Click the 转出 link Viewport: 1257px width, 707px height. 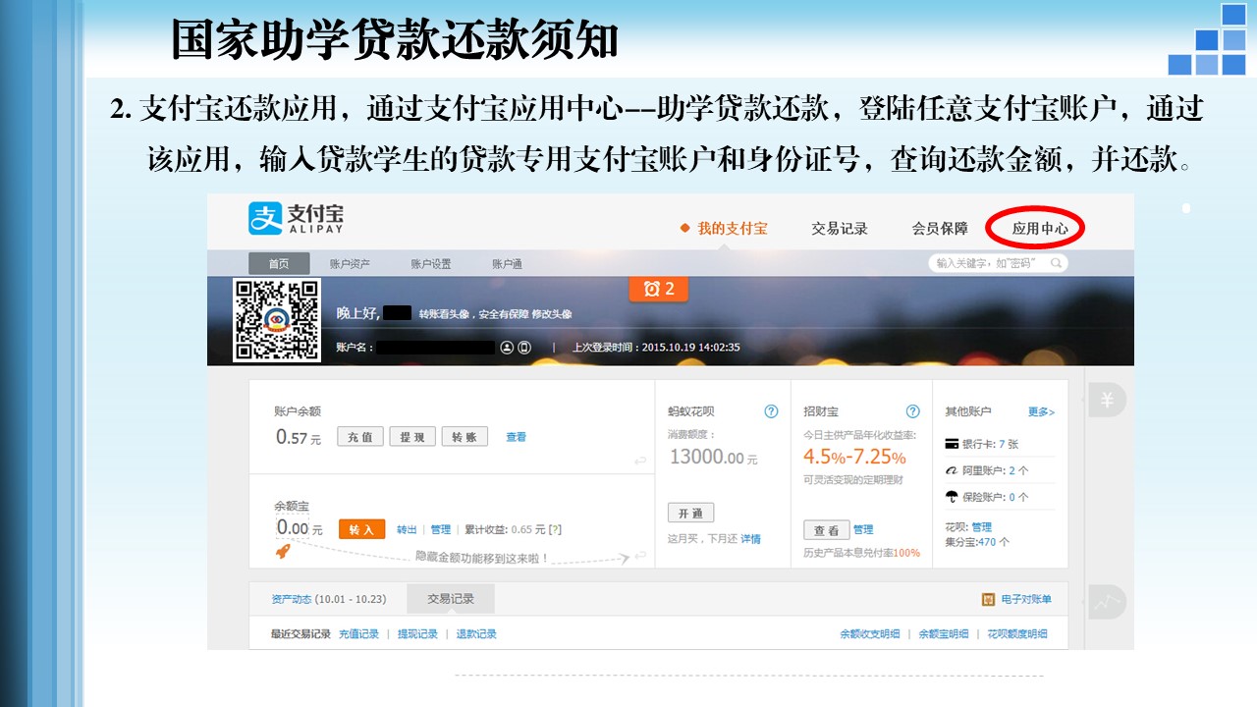(x=407, y=529)
